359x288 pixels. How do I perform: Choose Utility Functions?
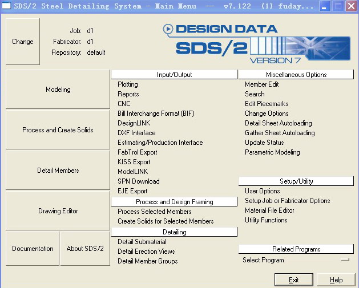[266, 220]
